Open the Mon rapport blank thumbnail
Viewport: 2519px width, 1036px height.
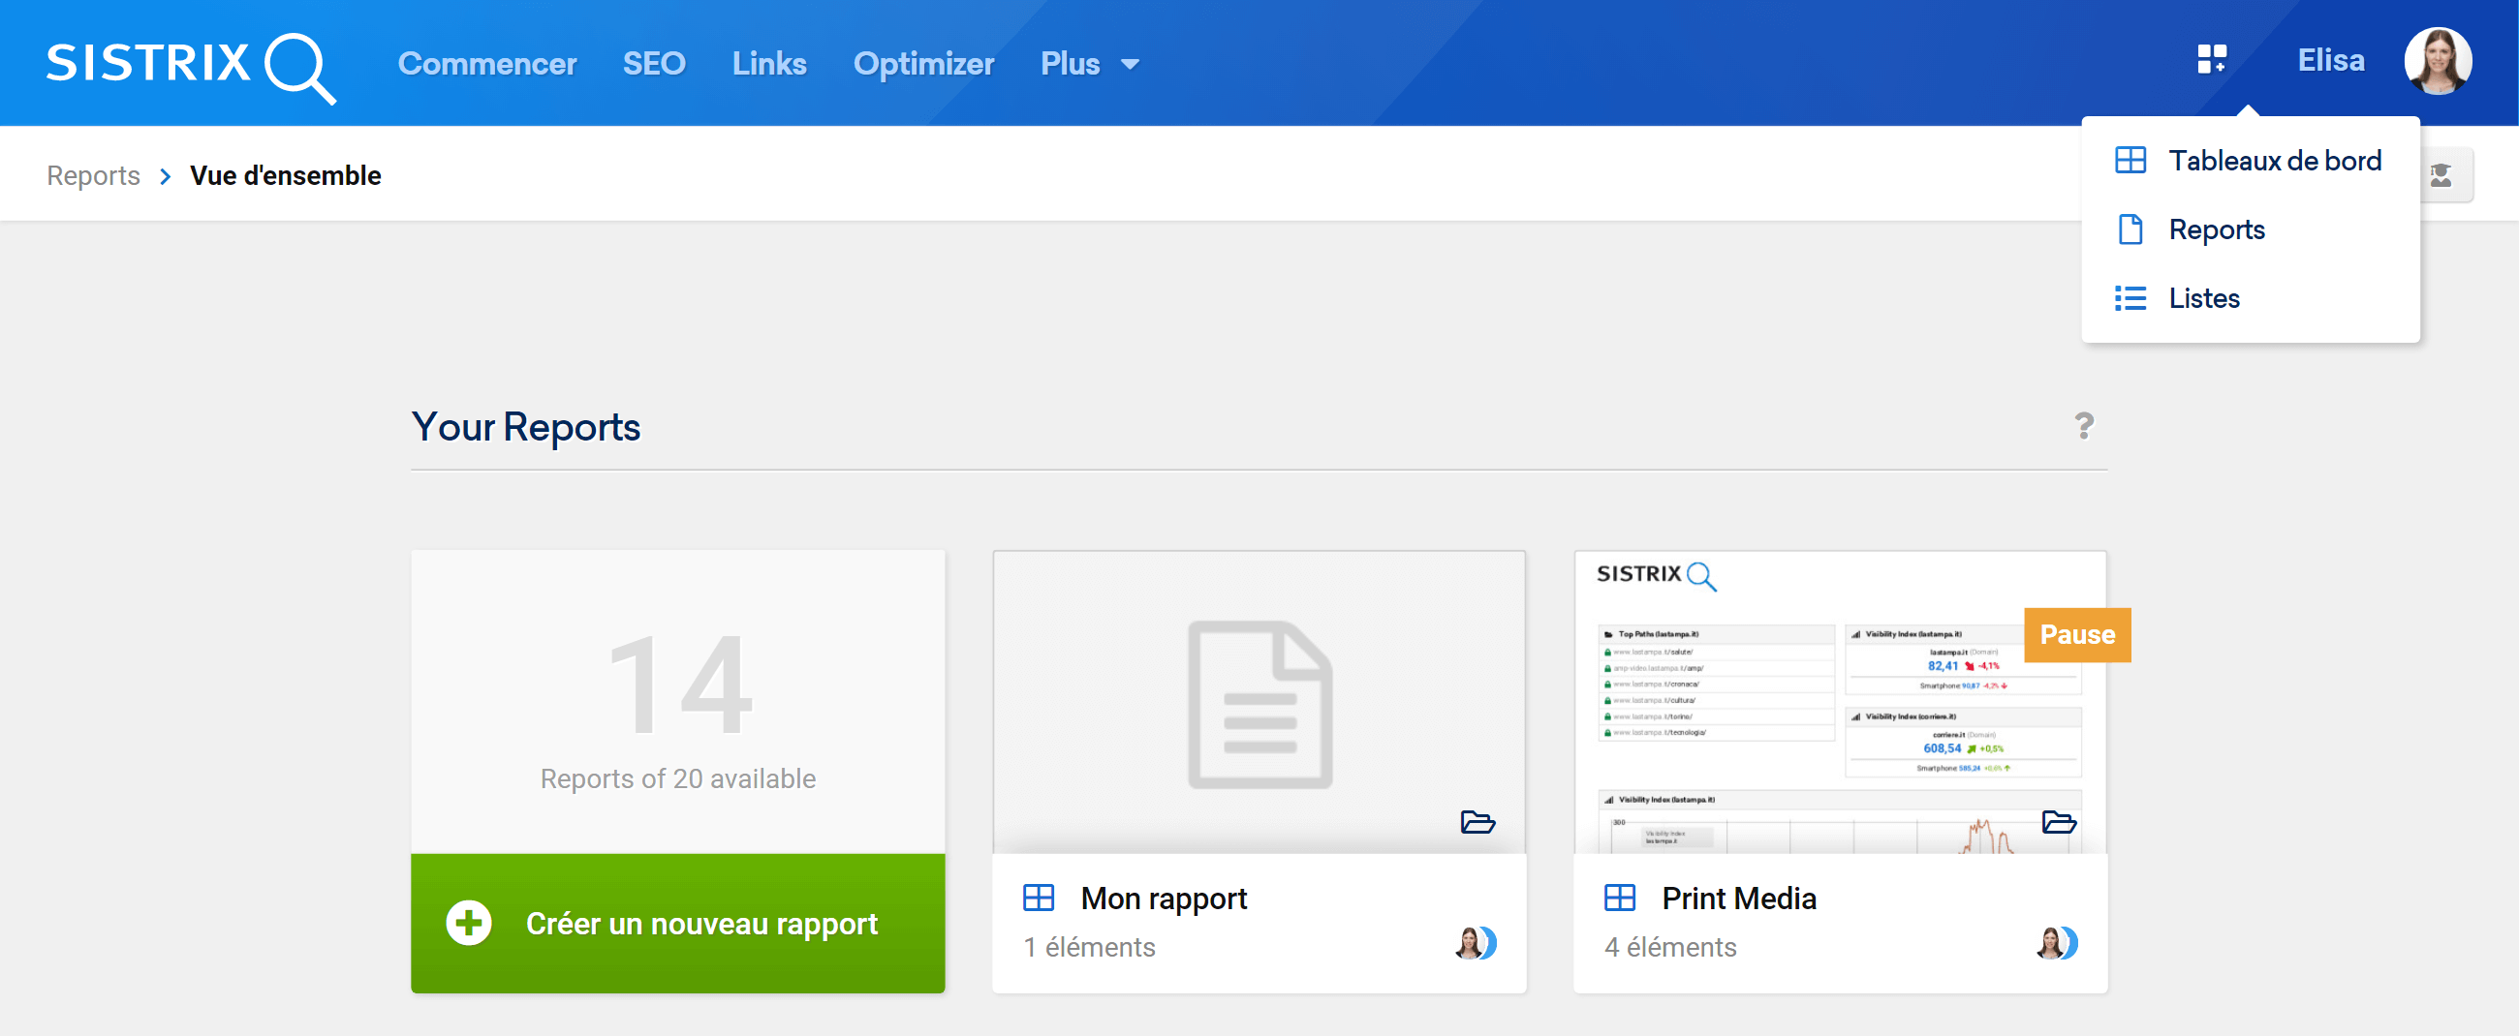tap(1259, 702)
